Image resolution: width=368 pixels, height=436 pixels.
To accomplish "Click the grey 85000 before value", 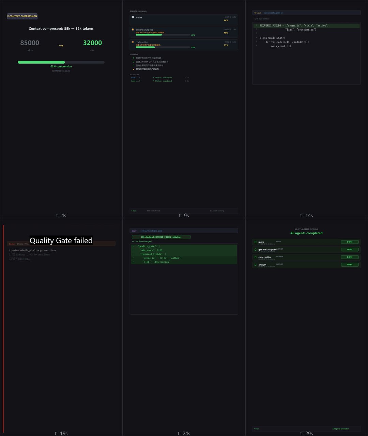I will [x=30, y=43].
